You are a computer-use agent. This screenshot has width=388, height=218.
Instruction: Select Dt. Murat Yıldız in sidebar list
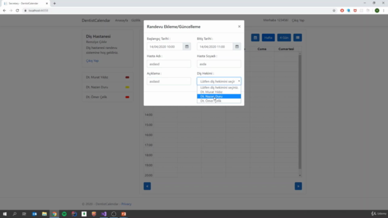[x=108, y=77]
